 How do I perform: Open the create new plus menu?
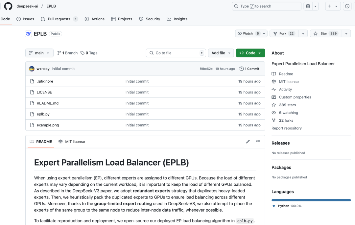point(333,6)
